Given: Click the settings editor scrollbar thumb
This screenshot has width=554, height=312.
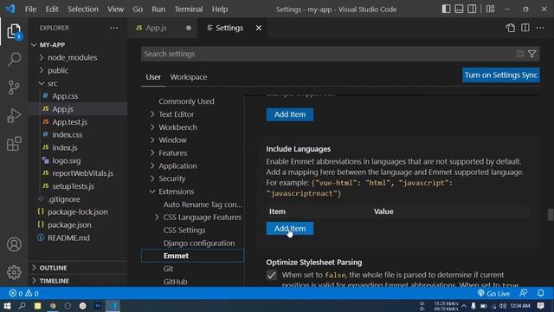Looking at the screenshot, I should [551, 215].
